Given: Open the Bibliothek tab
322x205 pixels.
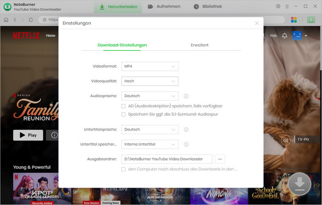Looking at the screenshot, I should (x=207, y=6).
